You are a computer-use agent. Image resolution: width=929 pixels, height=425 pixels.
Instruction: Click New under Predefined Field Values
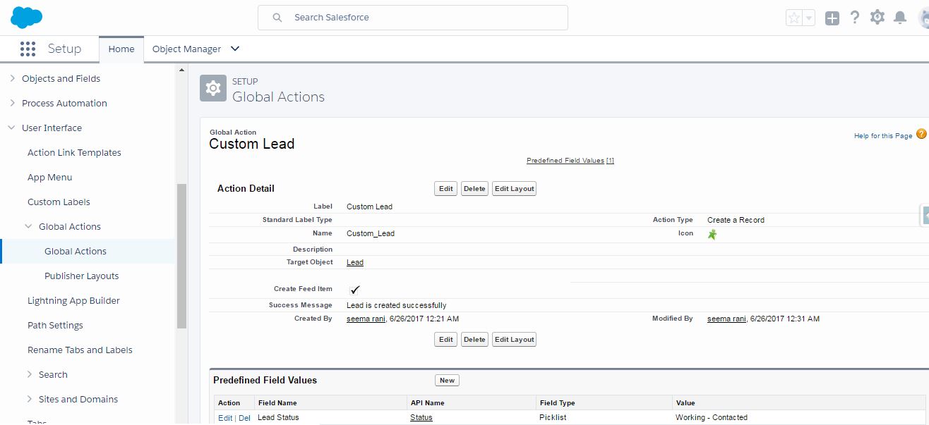click(446, 380)
